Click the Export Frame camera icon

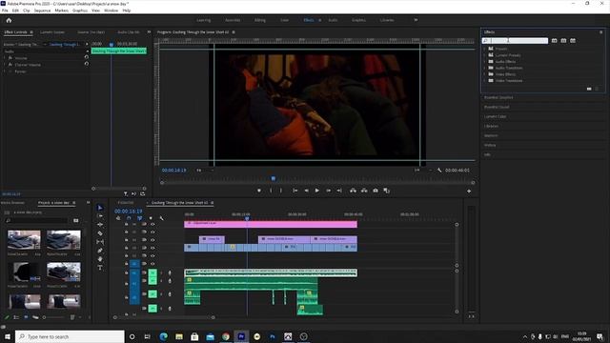coord(376,191)
